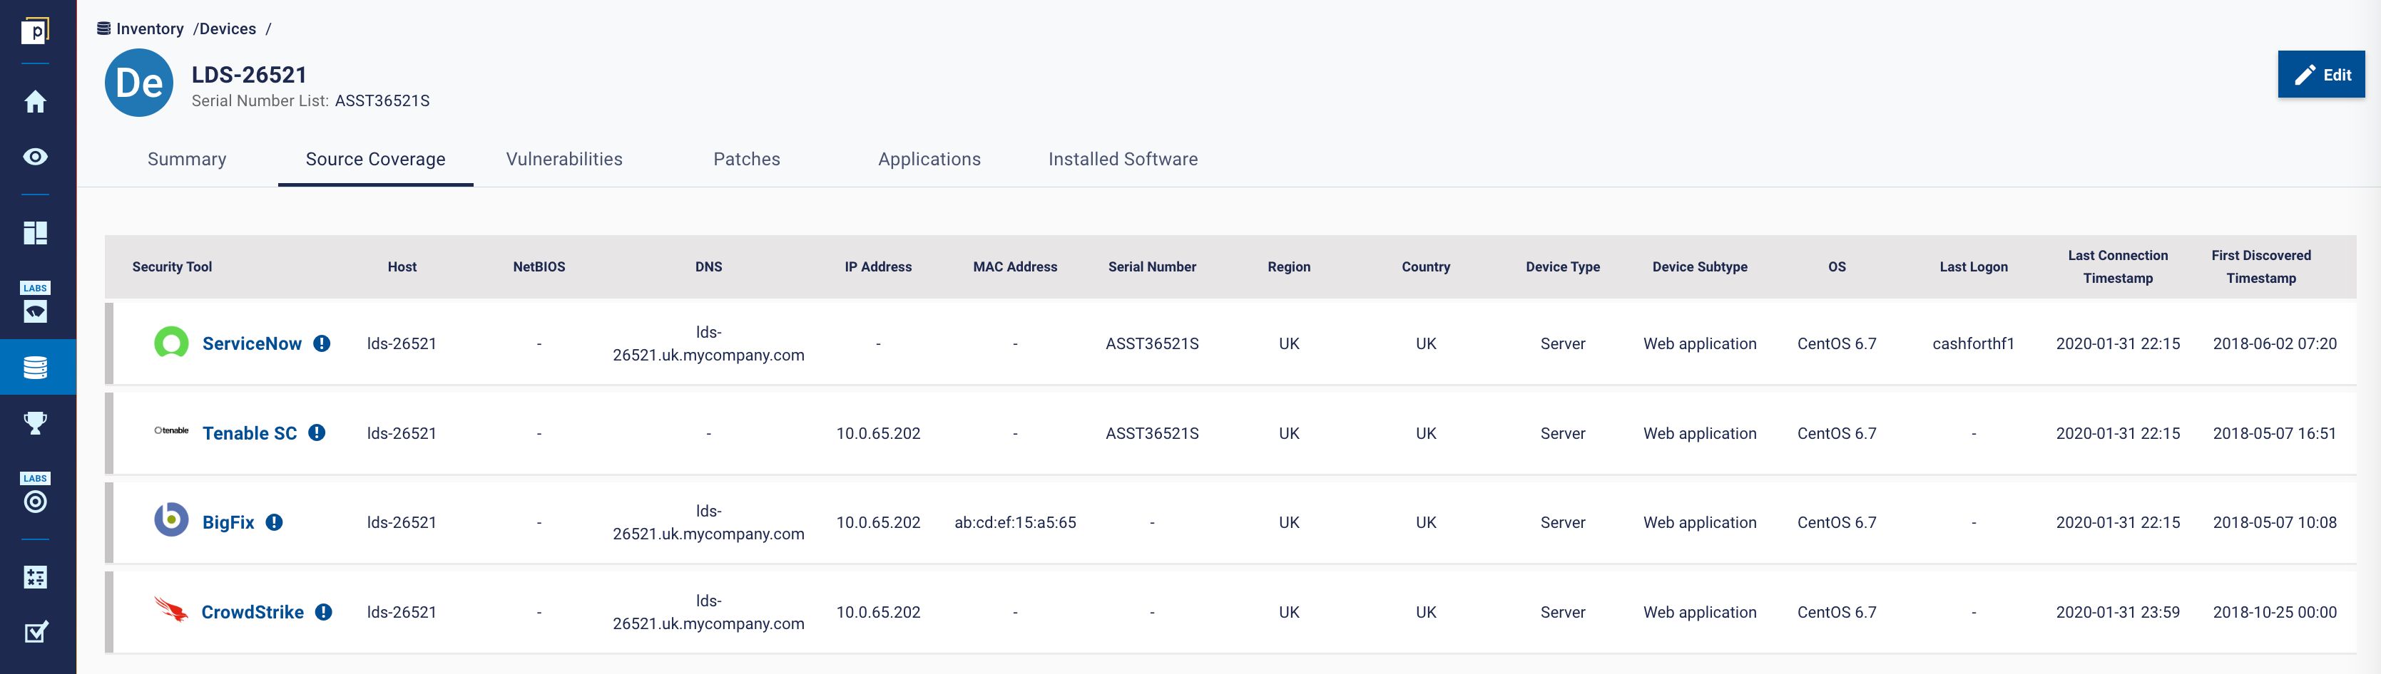
Task: Click the cashforthf1 last logon cell
Action: click(1974, 343)
